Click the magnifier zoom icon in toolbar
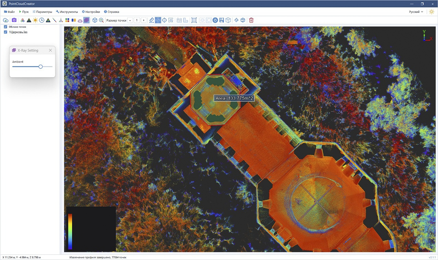The height and width of the screenshot is (260, 438). pos(101,20)
